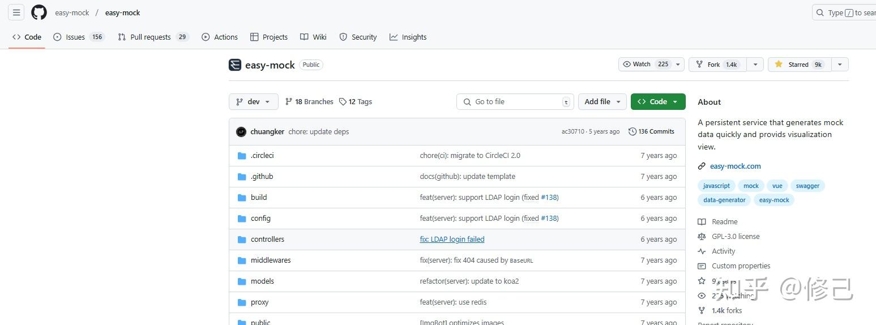Click the easy-mock repository avatar icon
Screen dimensions: 876x325
pos(235,65)
